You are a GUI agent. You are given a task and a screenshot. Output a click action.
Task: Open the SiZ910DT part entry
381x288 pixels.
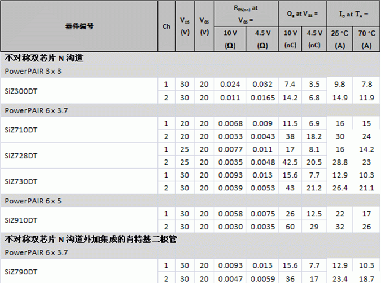point(21,220)
